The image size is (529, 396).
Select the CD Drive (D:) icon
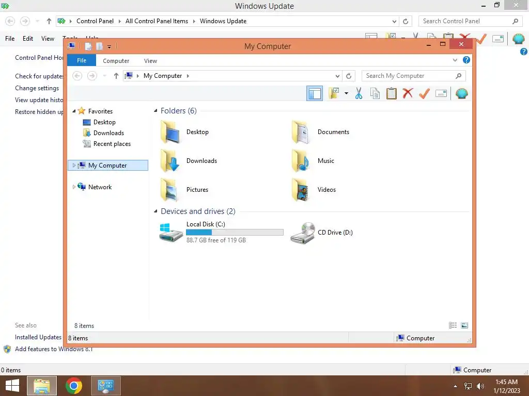[303, 233]
